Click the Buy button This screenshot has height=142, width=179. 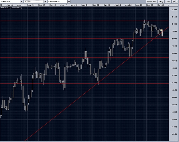pyautogui.click(x=161, y=2)
